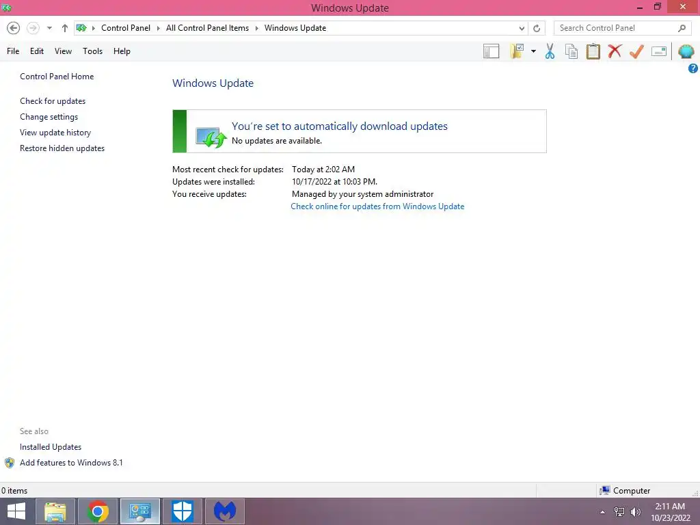Launch Google Chrome from taskbar
Image resolution: width=700 pixels, height=525 pixels.
pyautogui.click(x=98, y=511)
